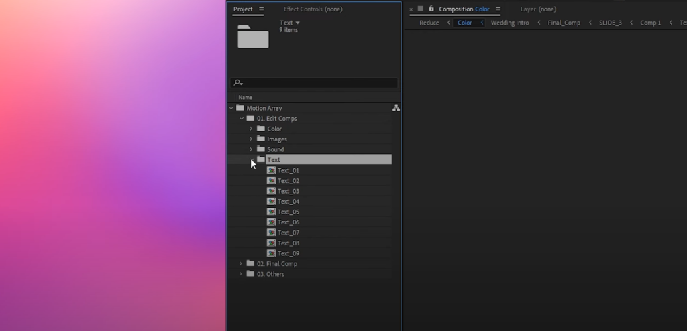This screenshot has height=331, width=687.
Task: Click the Text_01 composition icon
Action: click(x=271, y=170)
